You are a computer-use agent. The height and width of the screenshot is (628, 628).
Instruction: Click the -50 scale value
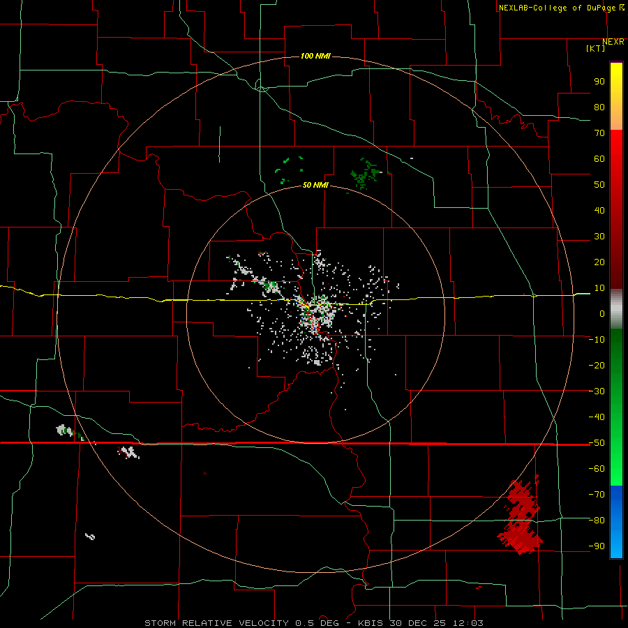597,443
